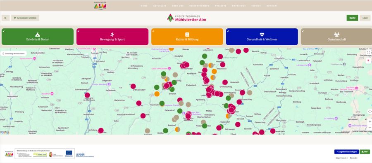Screen dimensions: 372x163
Task: Click the Schloss Weinberg map pin
Action: 109,84
